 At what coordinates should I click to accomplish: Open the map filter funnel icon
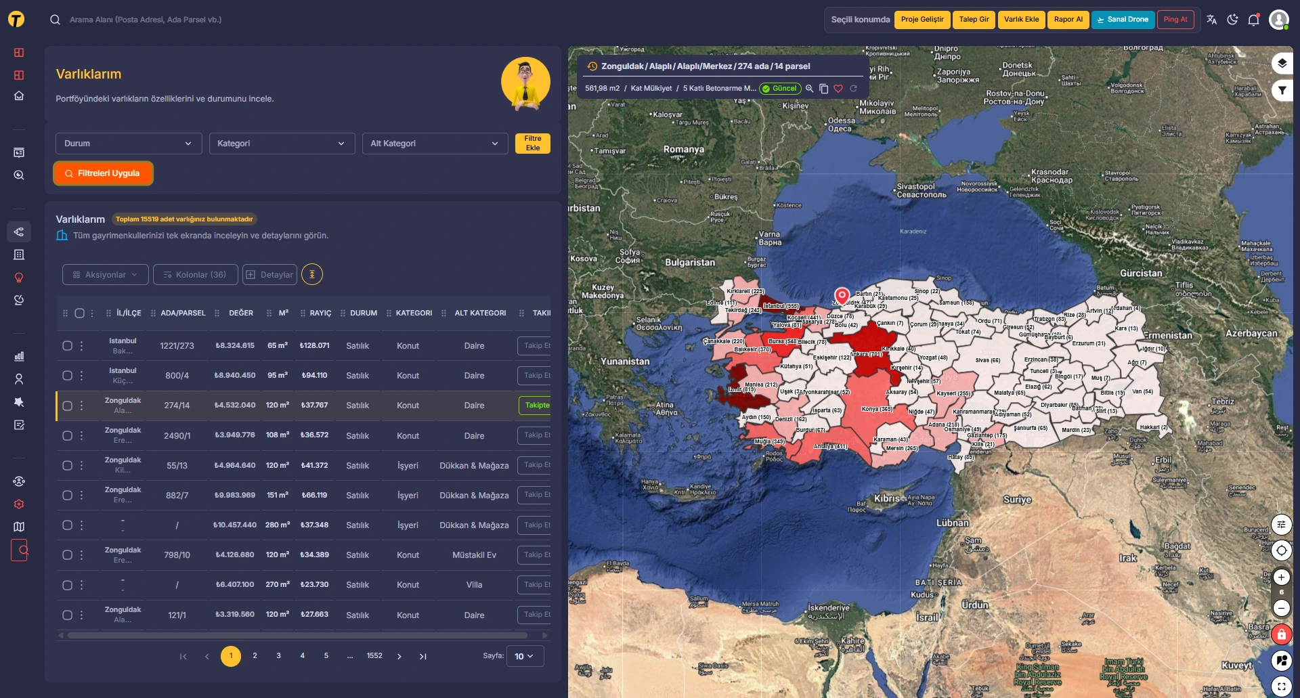1282,90
